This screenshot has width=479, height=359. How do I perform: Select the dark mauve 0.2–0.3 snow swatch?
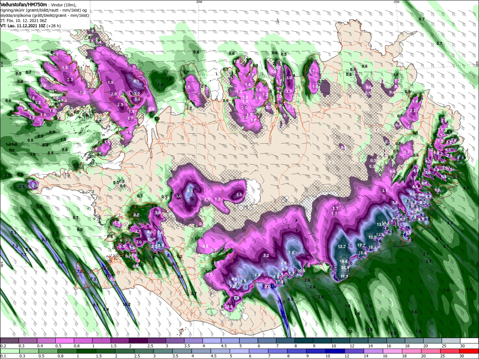(x=10, y=340)
